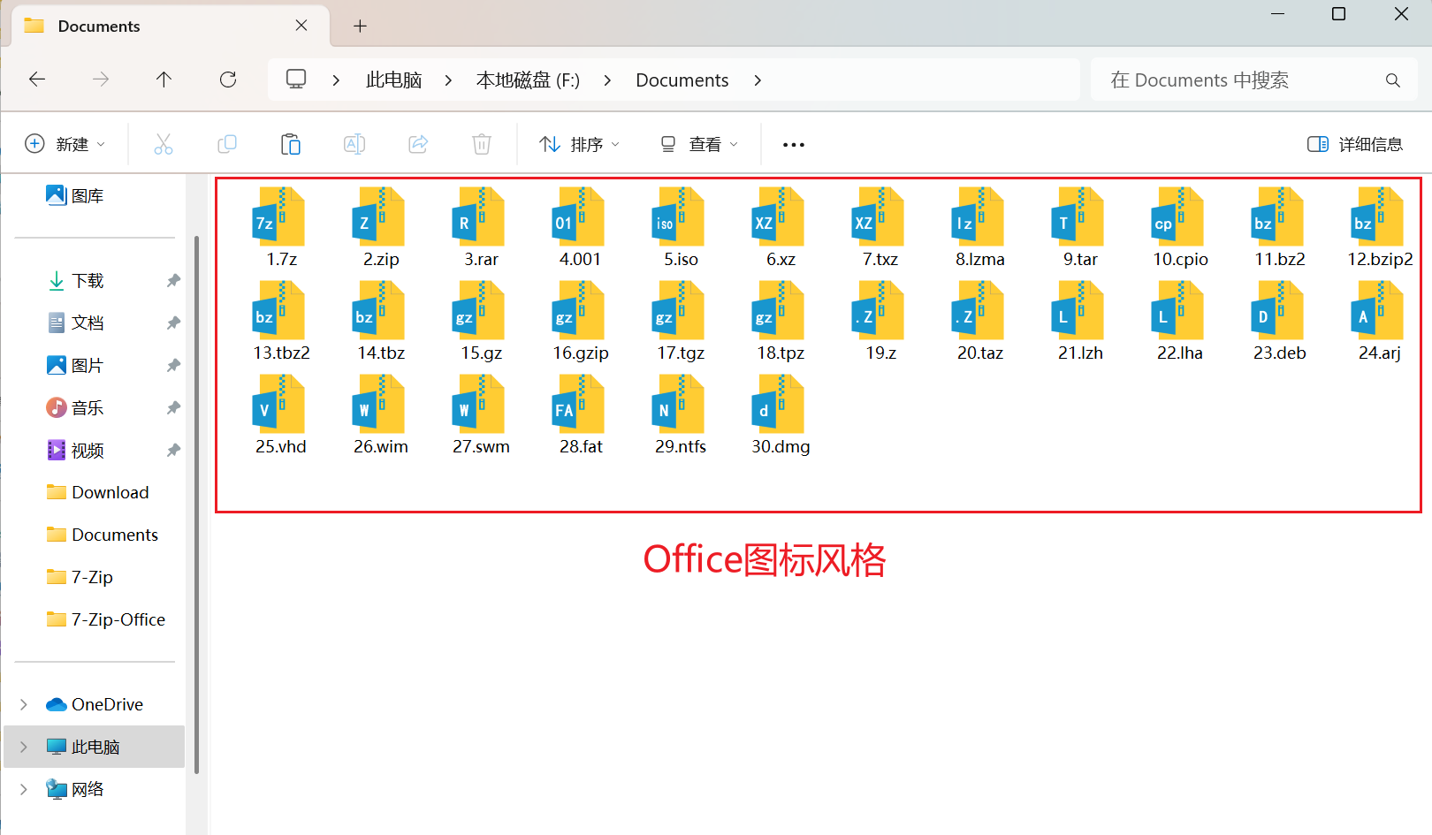The width and height of the screenshot is (1432, 835).
Task: Select the 12.bzip2 file icon
Action: [1377, 216]
